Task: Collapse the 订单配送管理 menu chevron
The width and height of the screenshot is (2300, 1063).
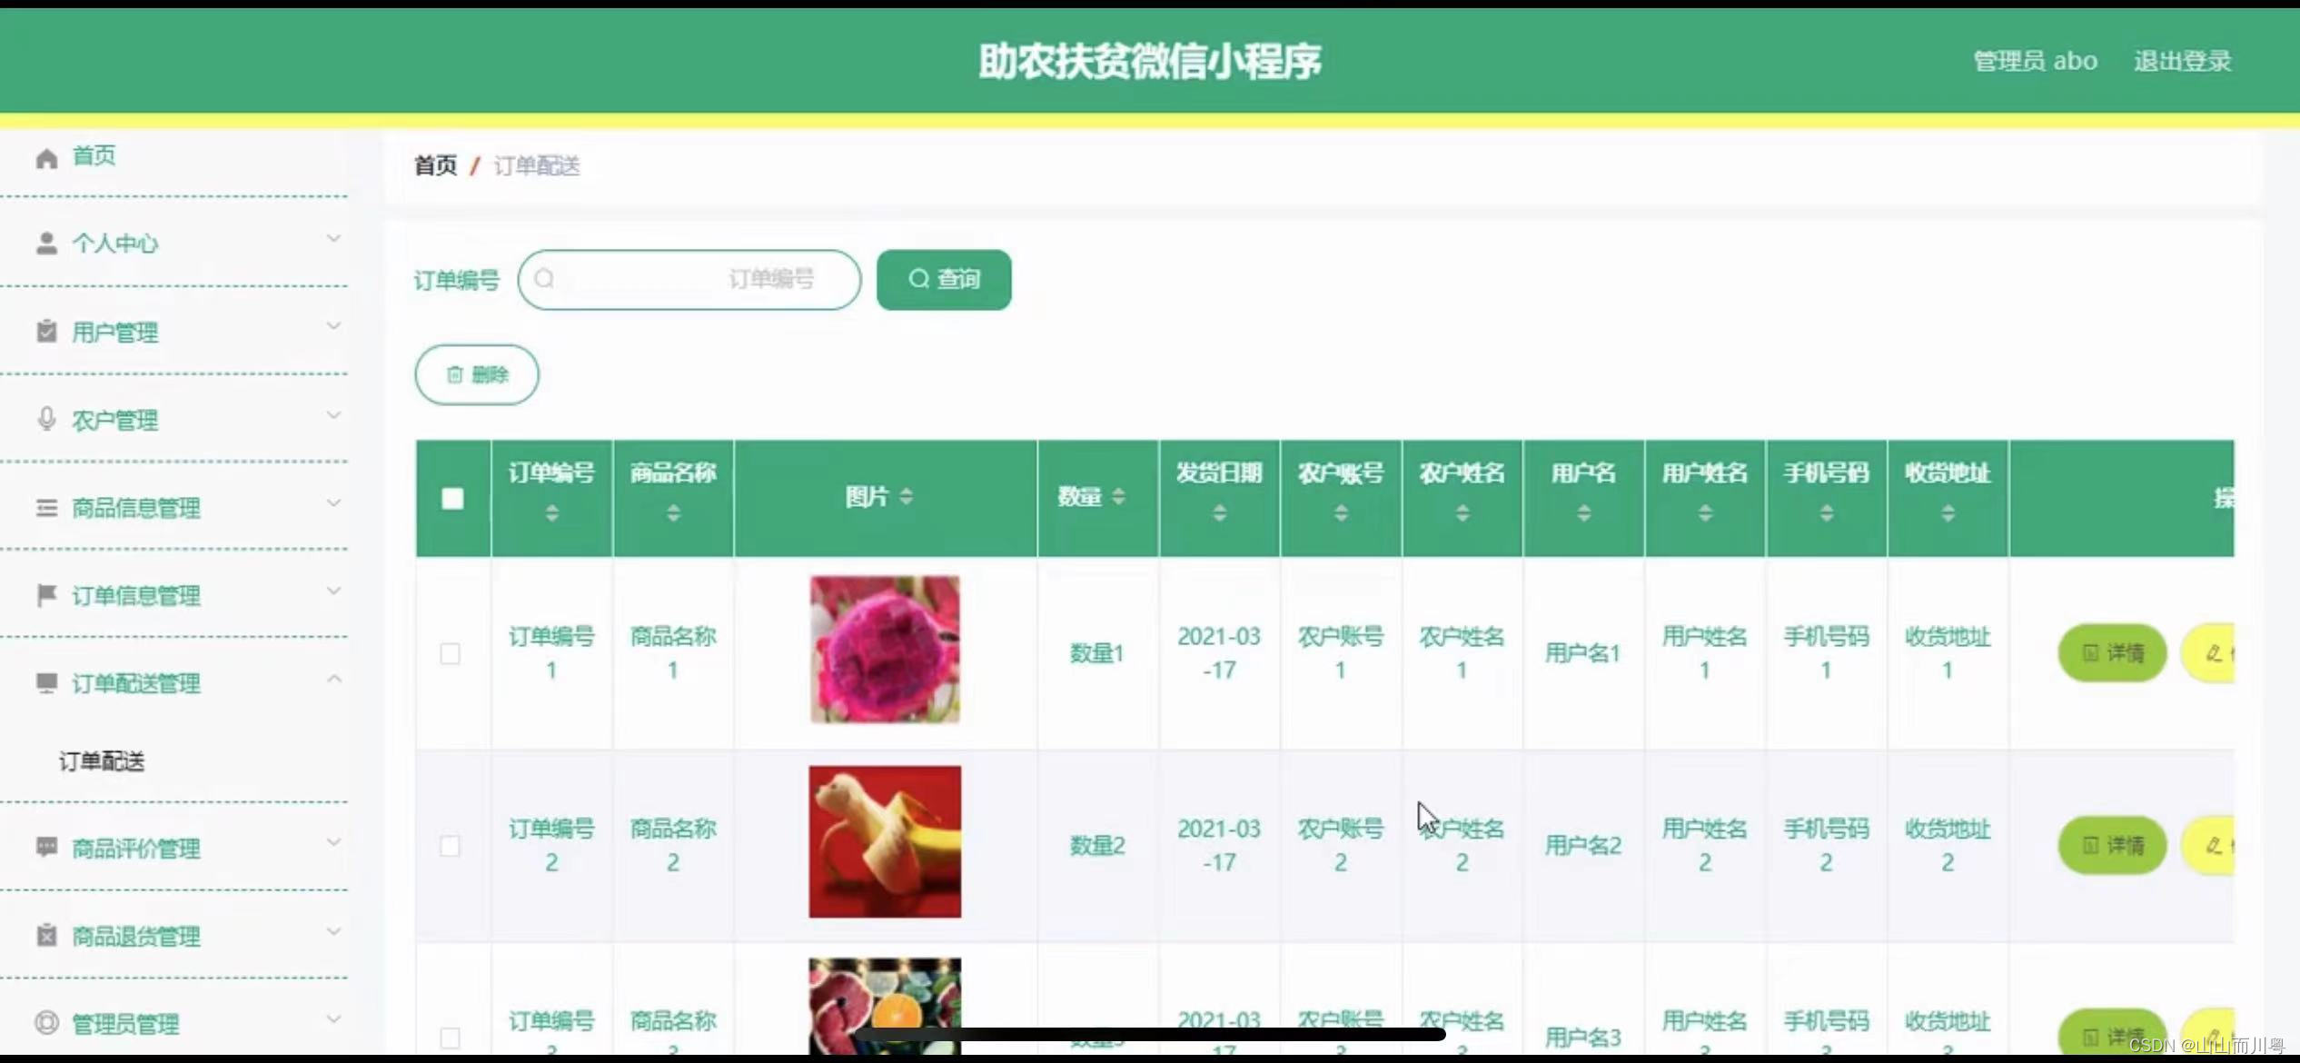Action: [333, 679]
